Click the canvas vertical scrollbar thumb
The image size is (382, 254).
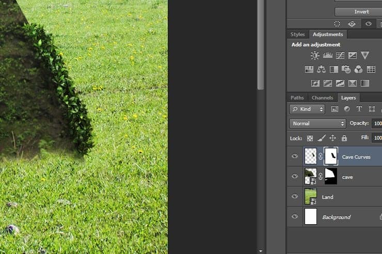(261, 45)
